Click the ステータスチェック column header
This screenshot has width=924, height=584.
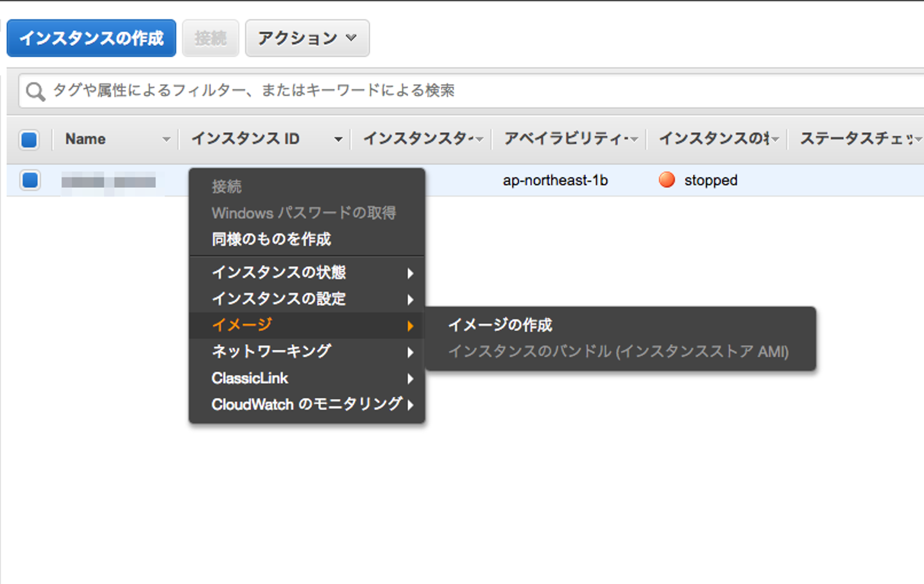tap(857, 139)
